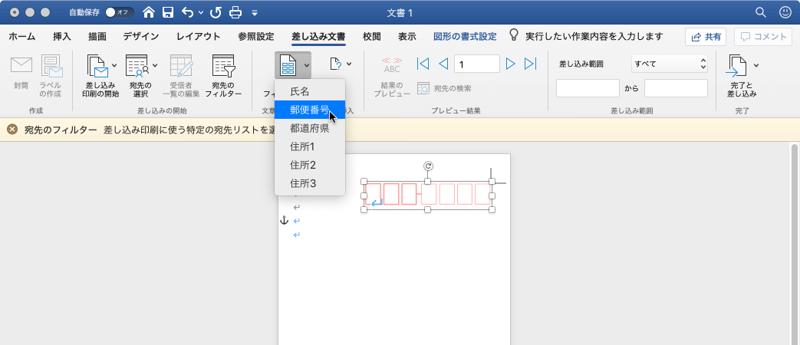Choose 郵便番号 from the field list
This screenshot has height=345, width=800.
point(310,110)
